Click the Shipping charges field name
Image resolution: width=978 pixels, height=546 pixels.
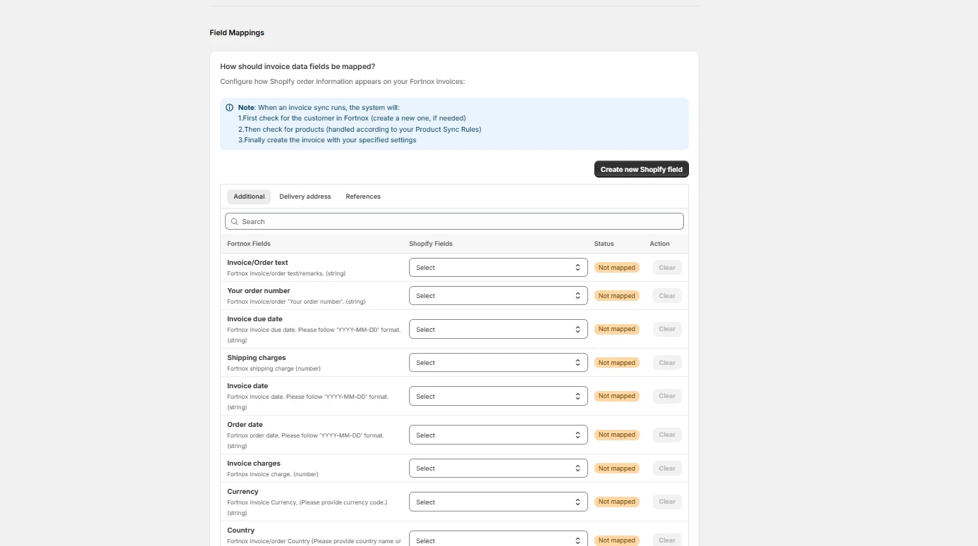pyautogui.click(x=257, y=358)
